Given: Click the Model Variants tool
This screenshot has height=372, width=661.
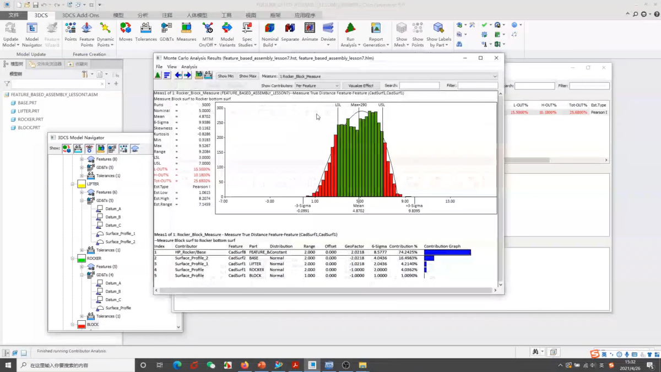Looking at the screenshot, I should point(227,33).
